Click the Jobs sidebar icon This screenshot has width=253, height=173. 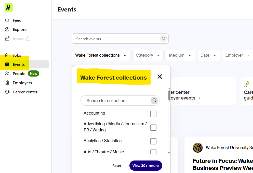pos(7,55)
